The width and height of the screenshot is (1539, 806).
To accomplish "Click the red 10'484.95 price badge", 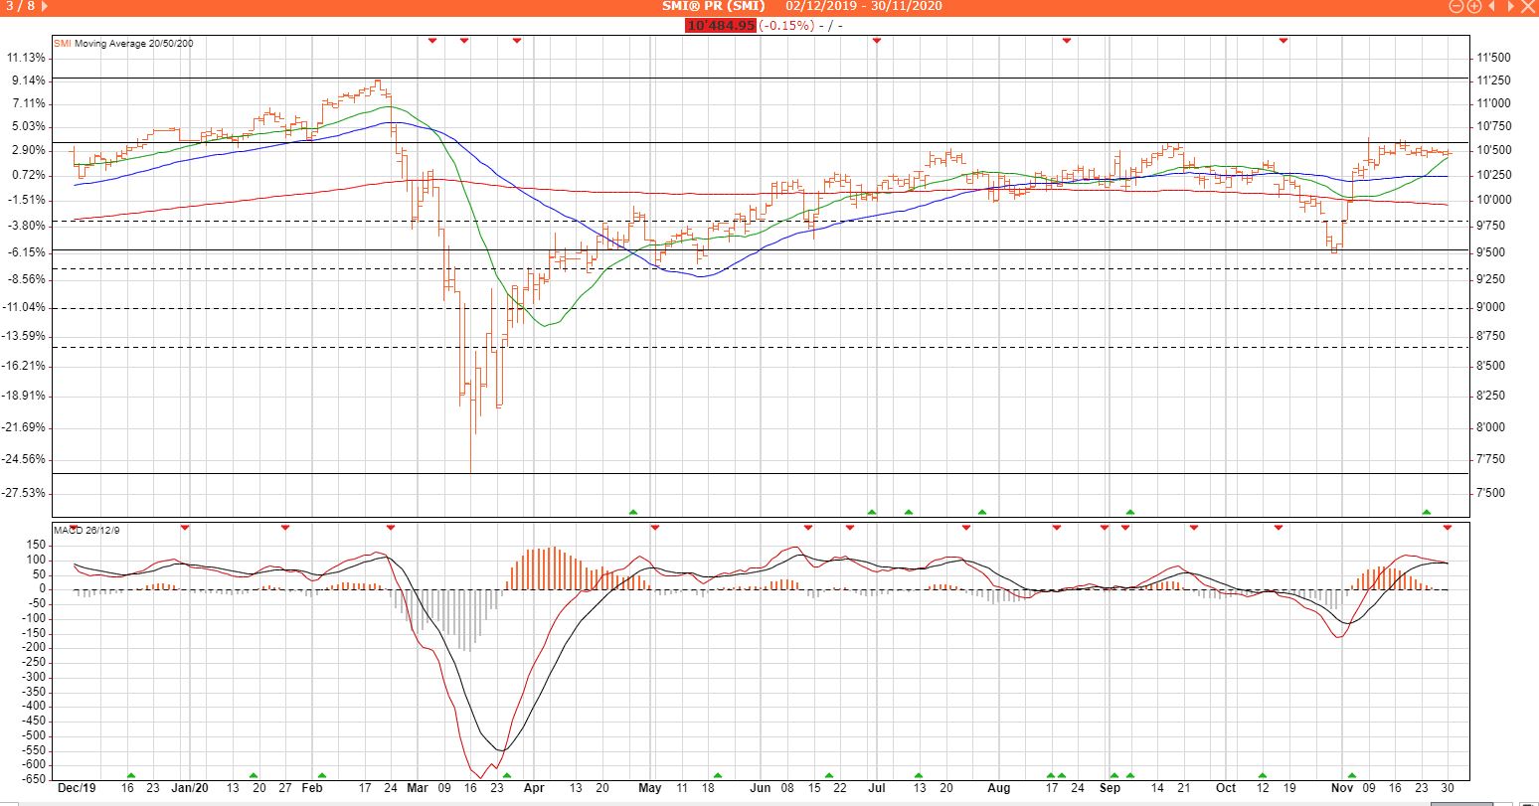I will 720,25.
